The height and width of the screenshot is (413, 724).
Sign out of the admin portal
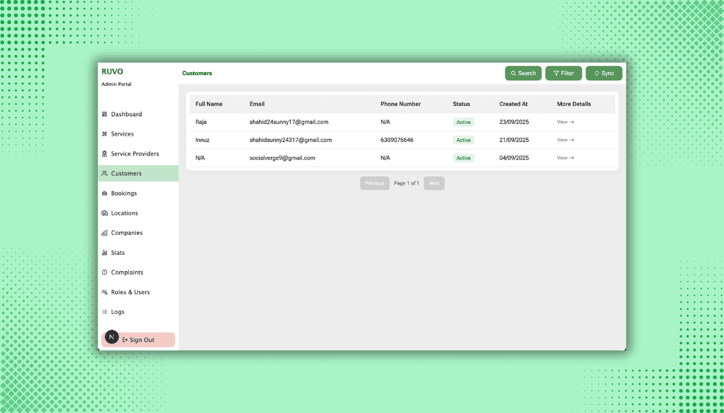coord(139,340)
